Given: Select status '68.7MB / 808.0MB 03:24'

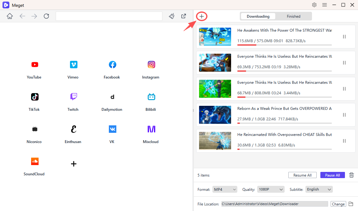Looking at the screenshot, I should point(259,93).
